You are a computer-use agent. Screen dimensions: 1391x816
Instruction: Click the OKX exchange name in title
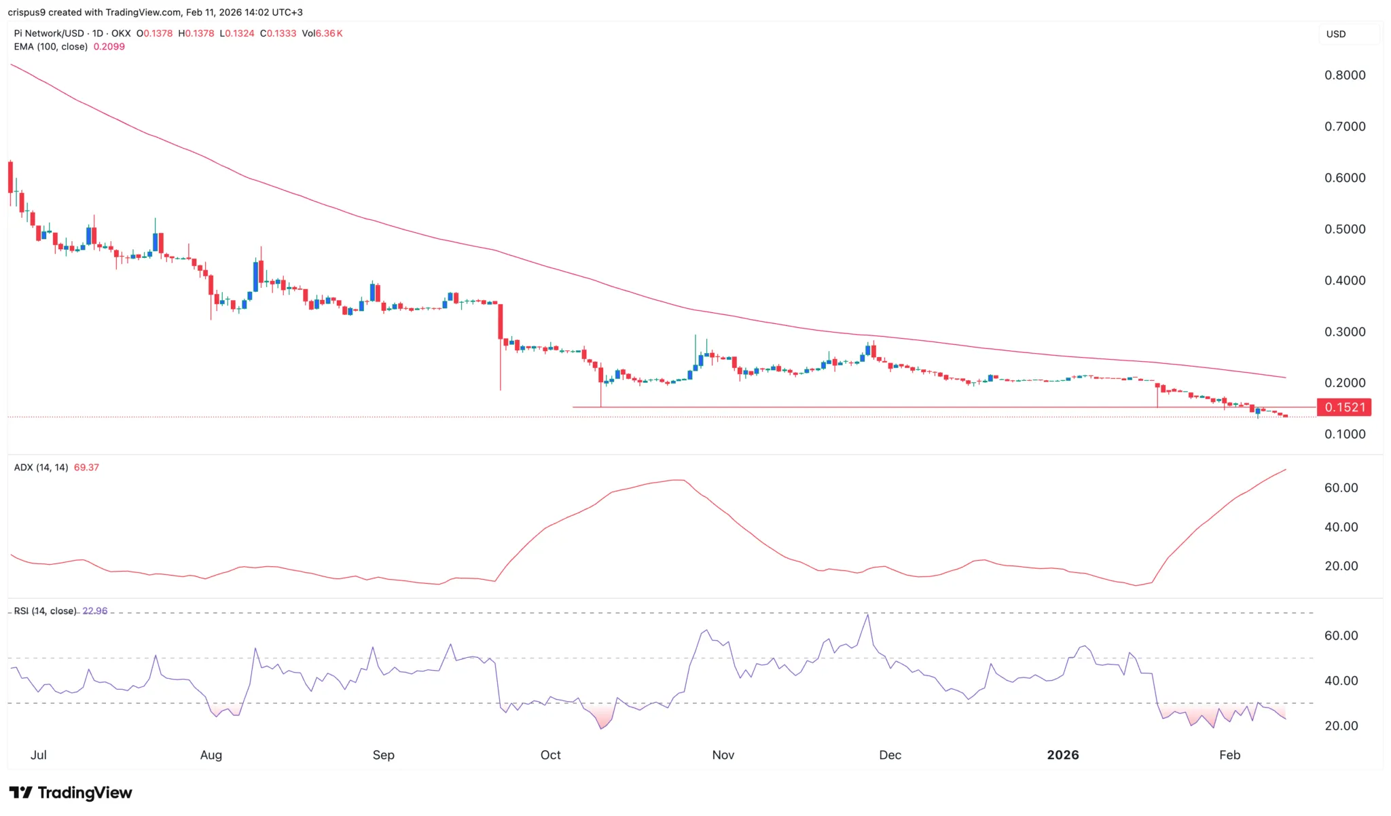[x=121, y=33]
